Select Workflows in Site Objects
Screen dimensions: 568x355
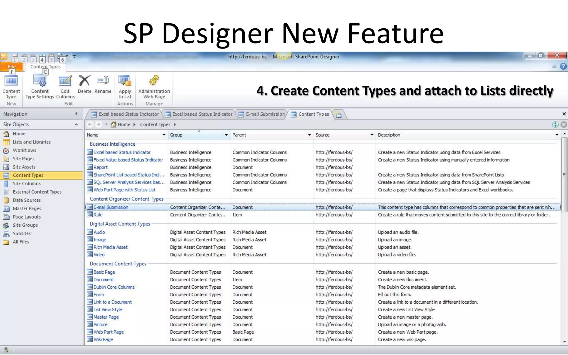tap(24, 150)
